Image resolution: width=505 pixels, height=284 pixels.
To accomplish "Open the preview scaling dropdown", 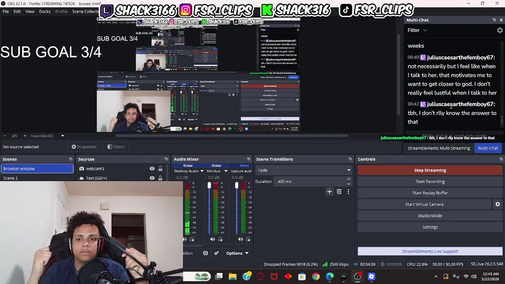I will tap(62, 136).
